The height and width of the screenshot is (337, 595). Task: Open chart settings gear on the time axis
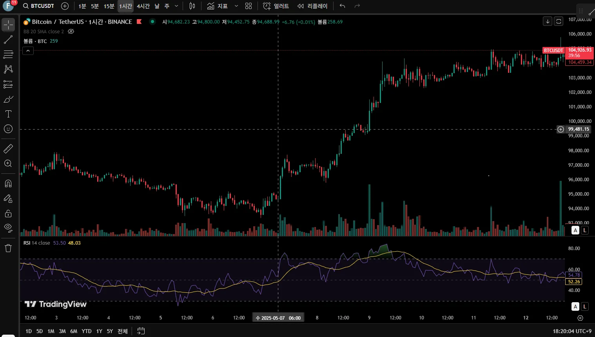580,318
